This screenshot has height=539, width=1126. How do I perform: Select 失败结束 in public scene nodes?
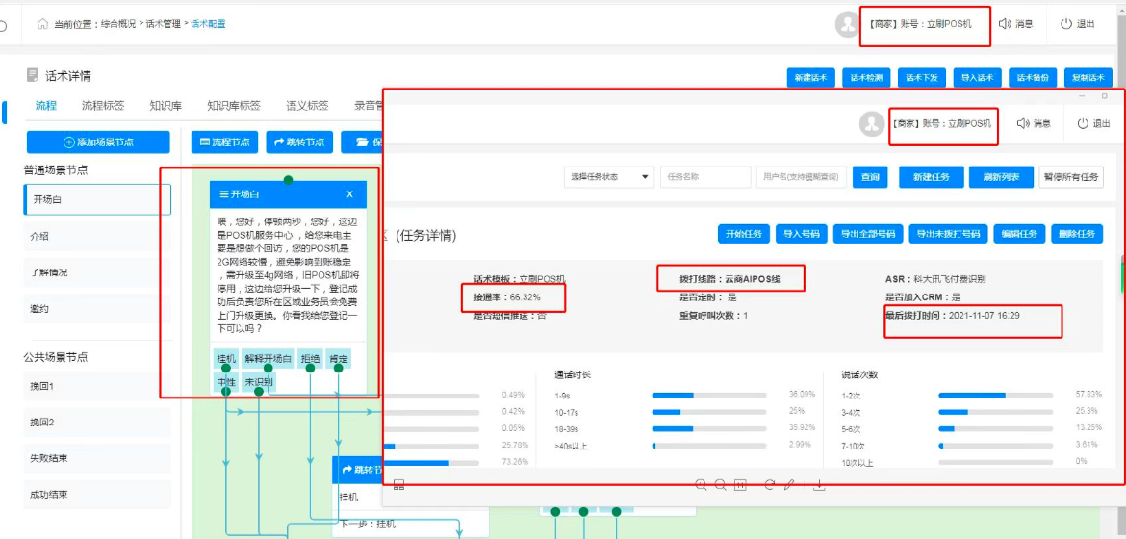(97, 458)
